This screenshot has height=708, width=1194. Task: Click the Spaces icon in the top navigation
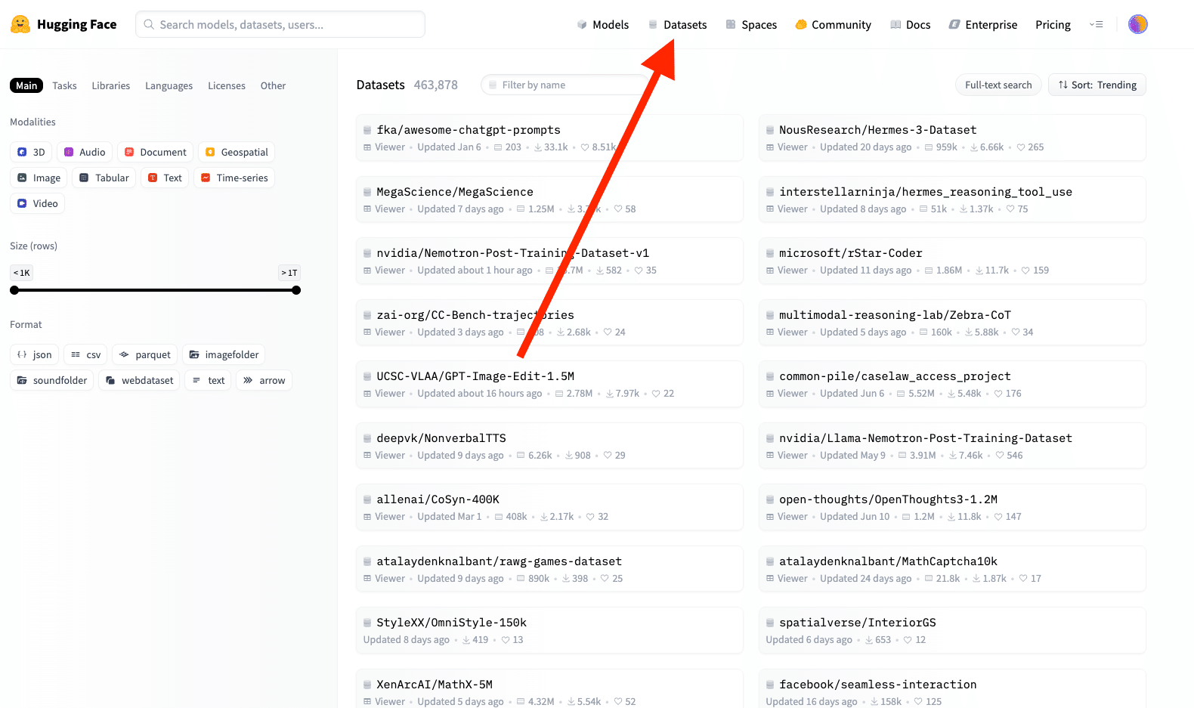pos(731,25)
